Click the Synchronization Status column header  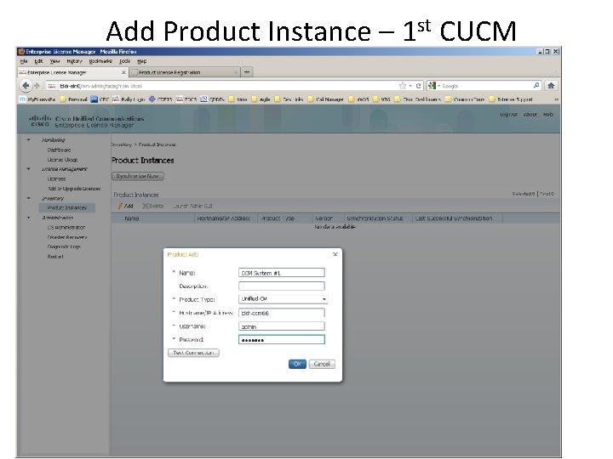pos(375,218)
